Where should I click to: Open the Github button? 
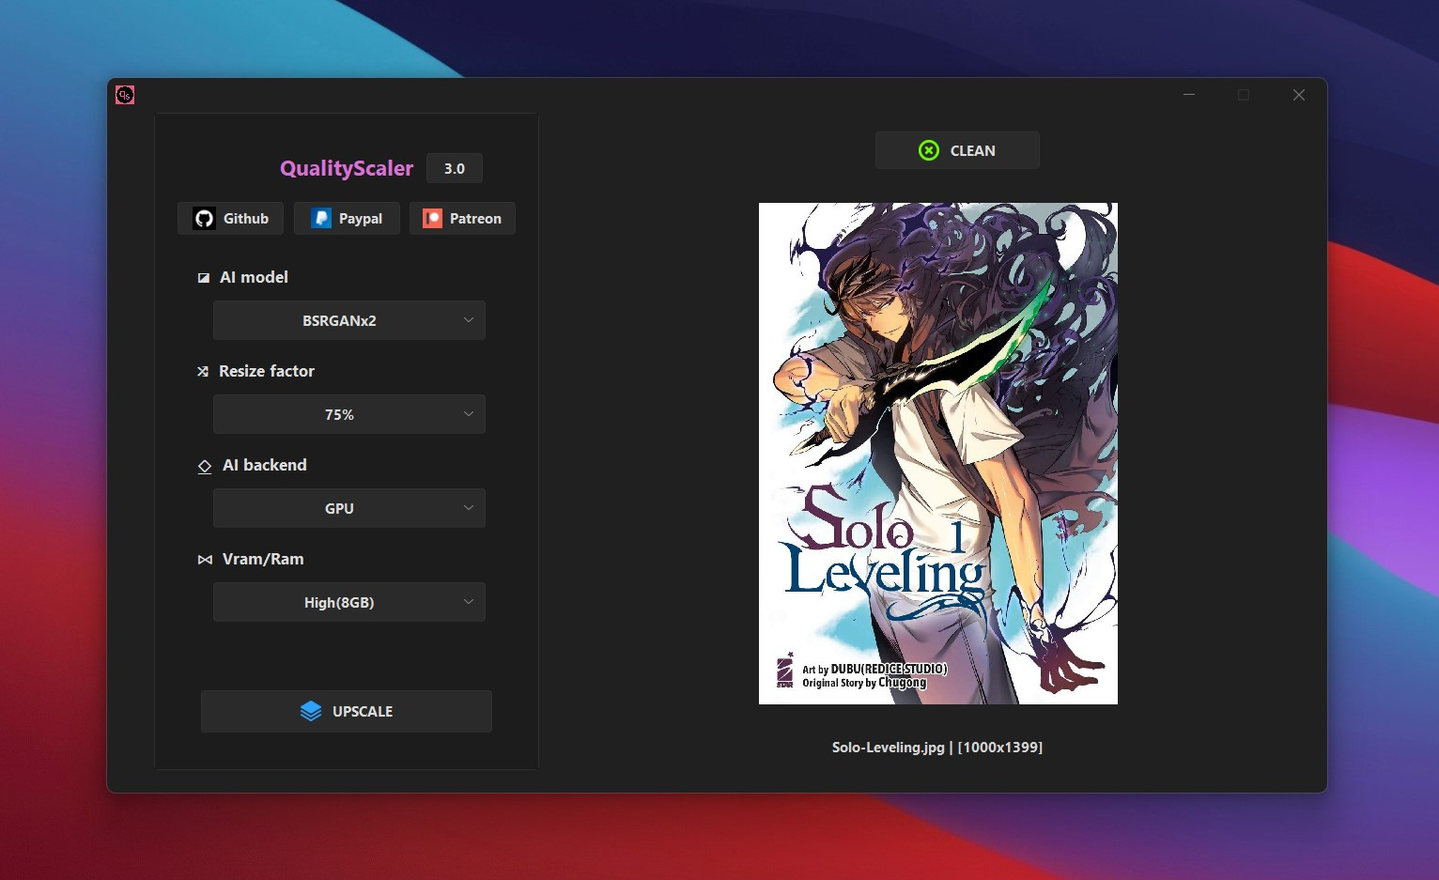pyautogui.click(x=230, y=218)
